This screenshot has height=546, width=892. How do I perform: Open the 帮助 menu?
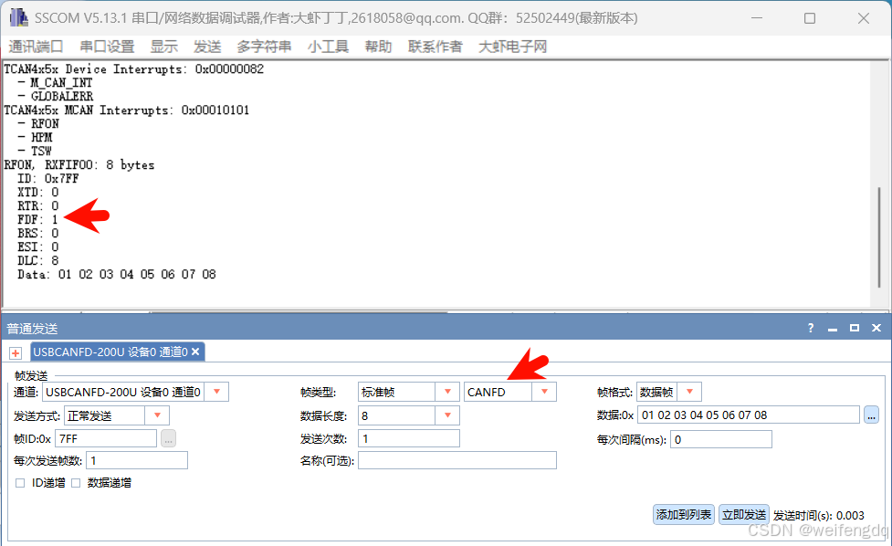pos(378,47)
